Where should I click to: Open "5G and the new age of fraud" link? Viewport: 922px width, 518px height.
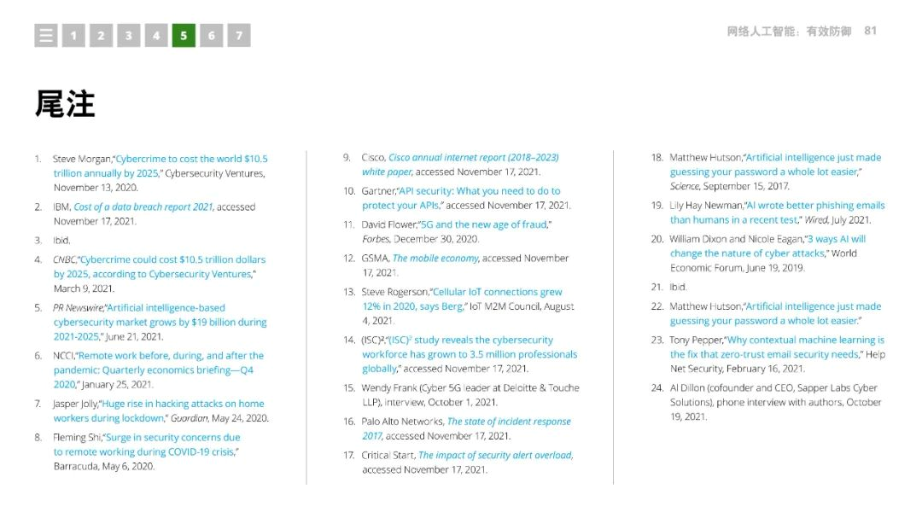pos(485,224)
